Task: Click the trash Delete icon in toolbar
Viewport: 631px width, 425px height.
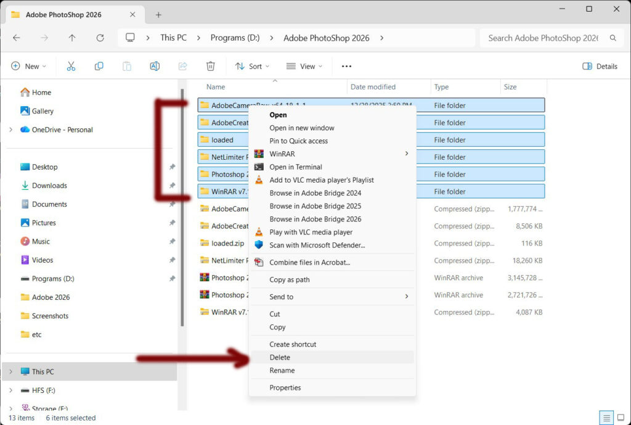Action: click(211, 66)
